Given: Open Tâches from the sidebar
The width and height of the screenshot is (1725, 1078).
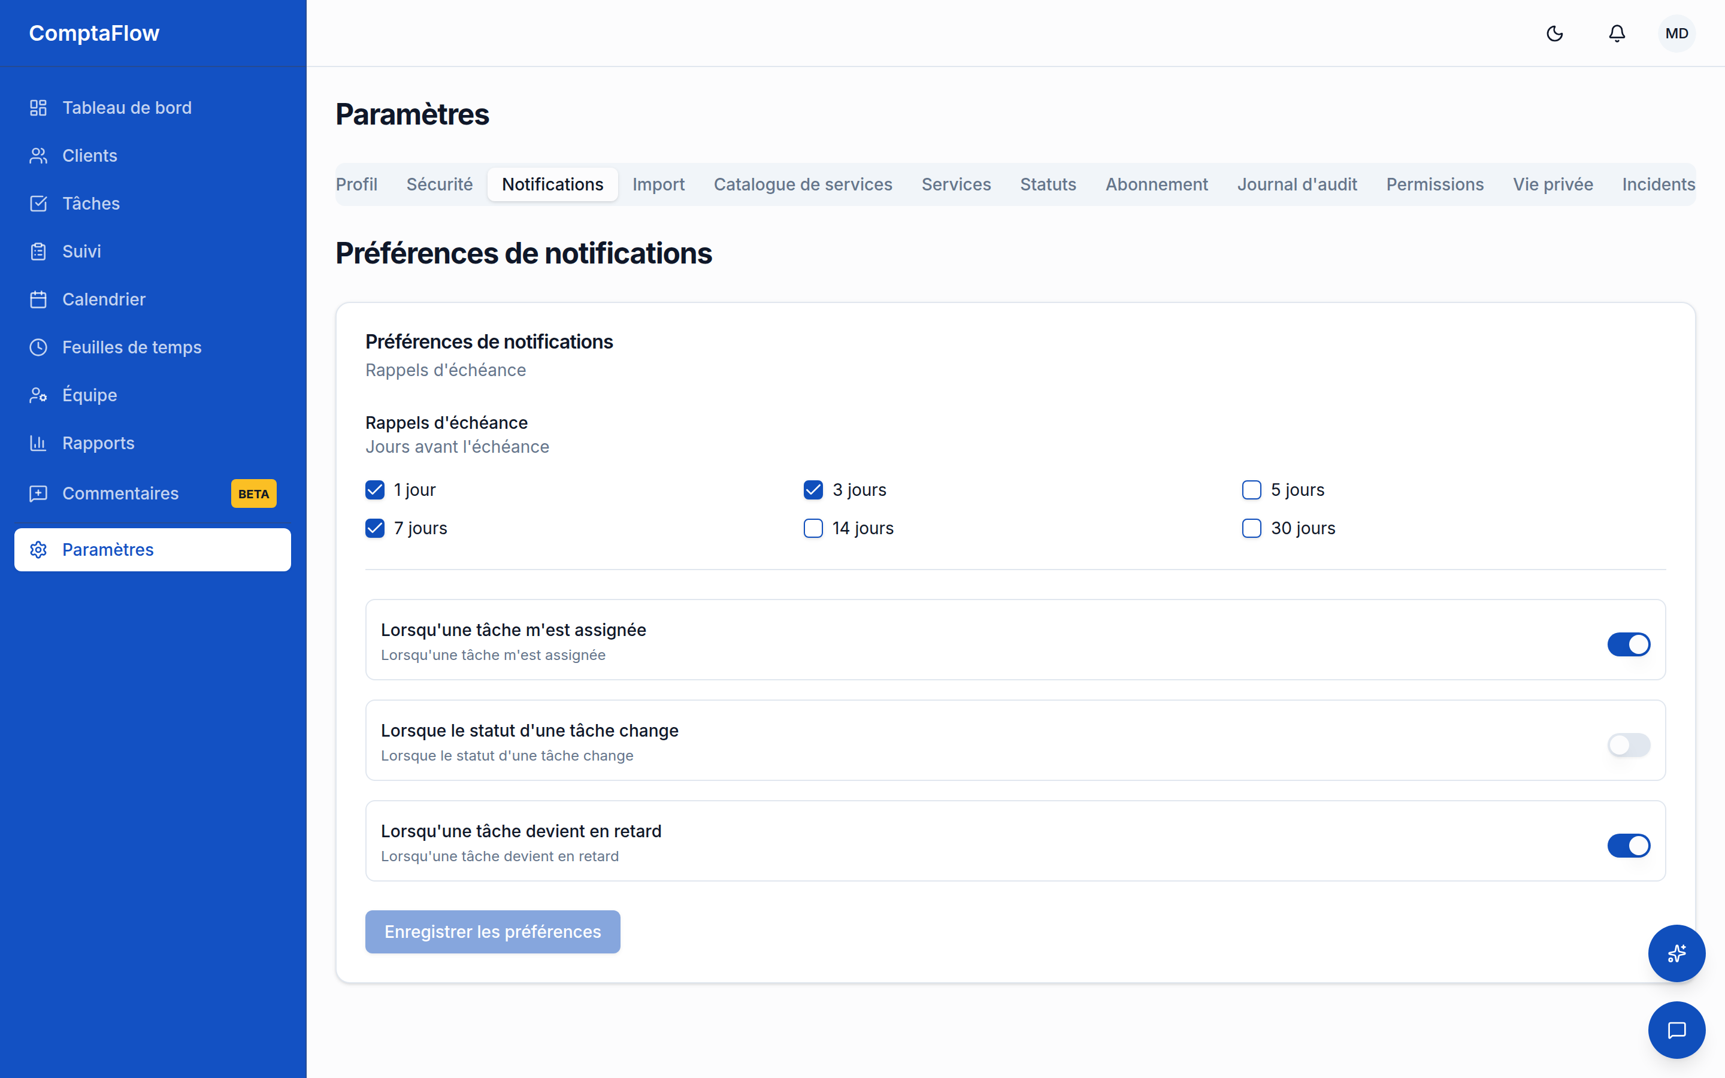Looking at the screenshot, I should 153,203.
